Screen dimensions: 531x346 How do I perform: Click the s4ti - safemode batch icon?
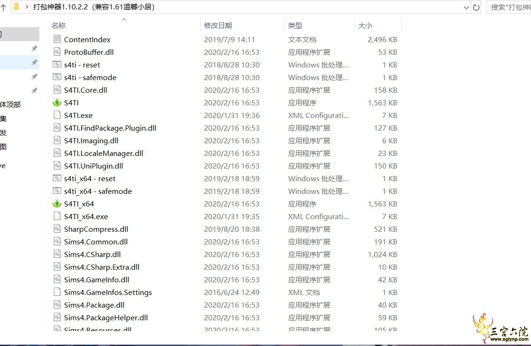(57, 77)
